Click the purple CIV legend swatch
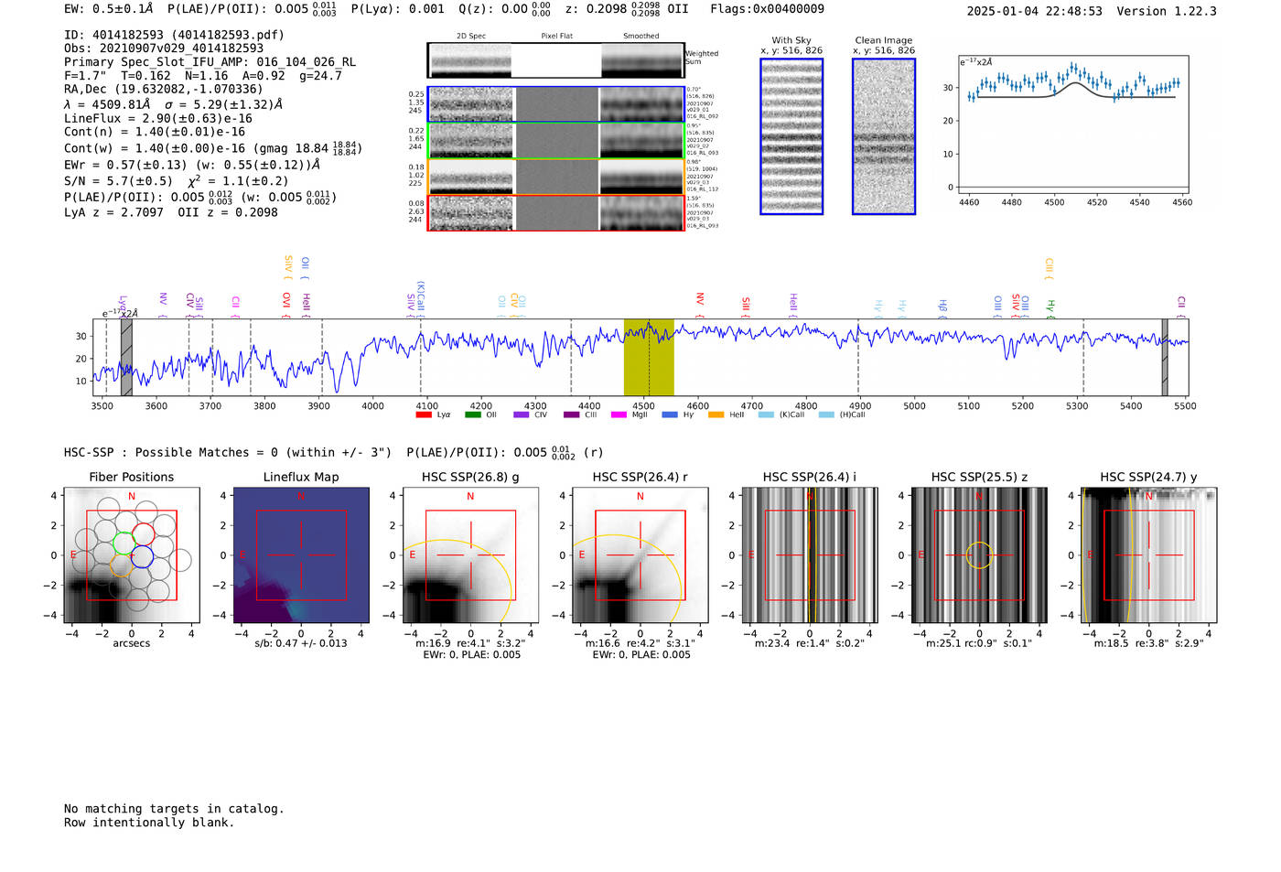 tap(522, 415)
